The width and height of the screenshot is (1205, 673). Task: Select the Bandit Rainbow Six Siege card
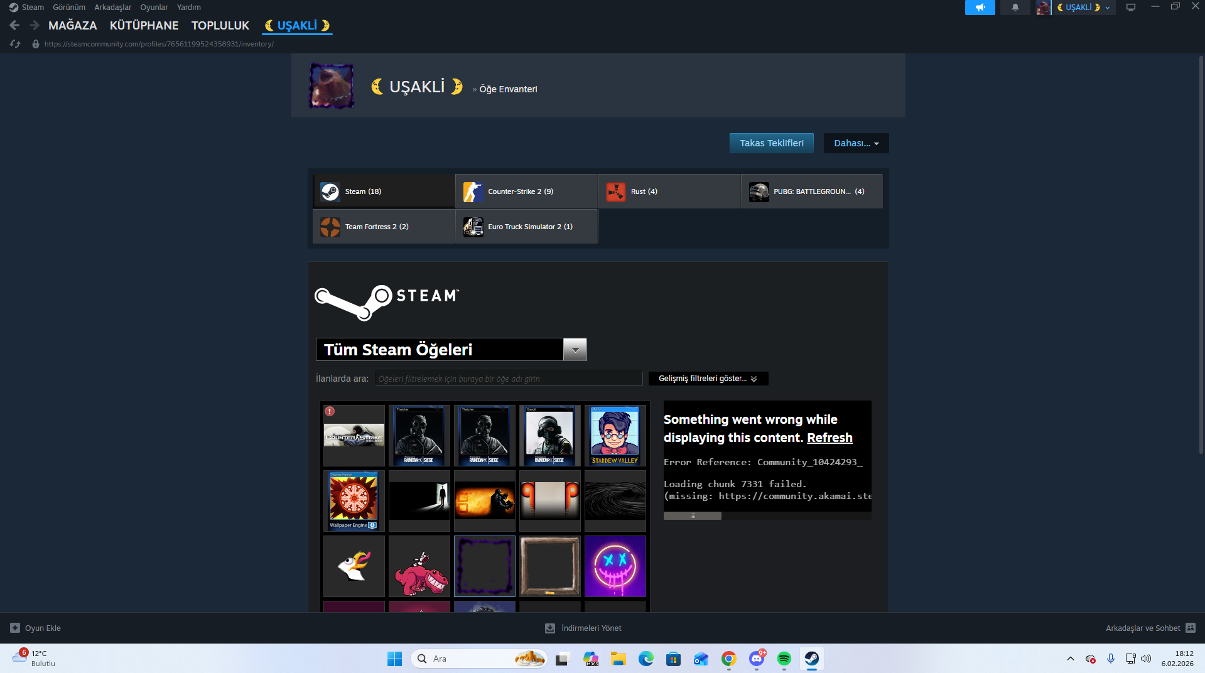(550, 436)
